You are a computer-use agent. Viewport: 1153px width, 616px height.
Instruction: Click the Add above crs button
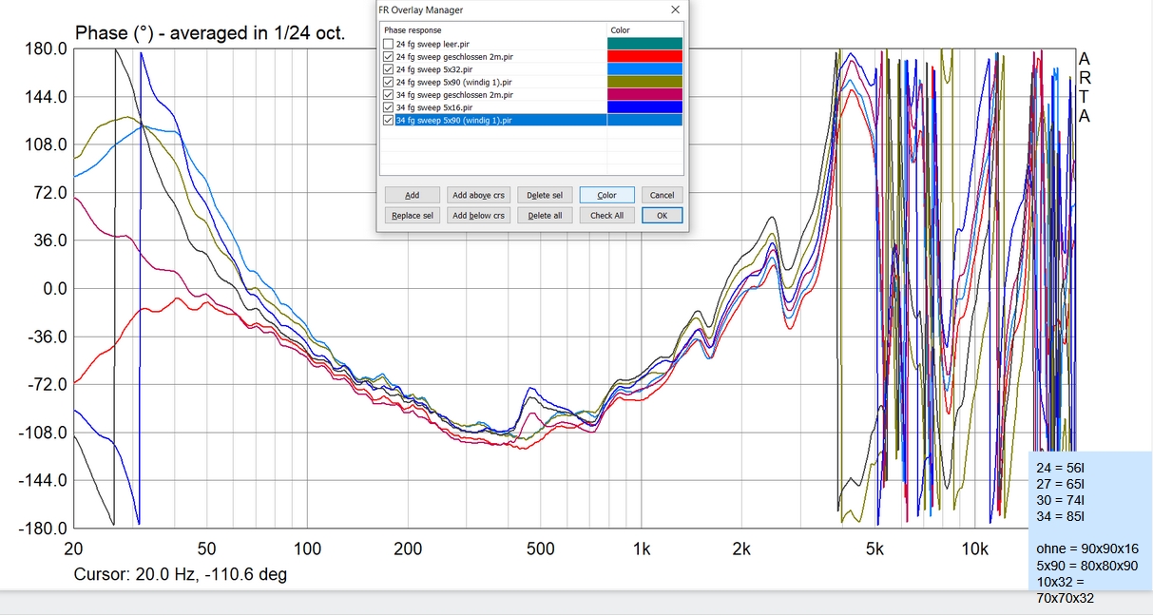(478, 195)
